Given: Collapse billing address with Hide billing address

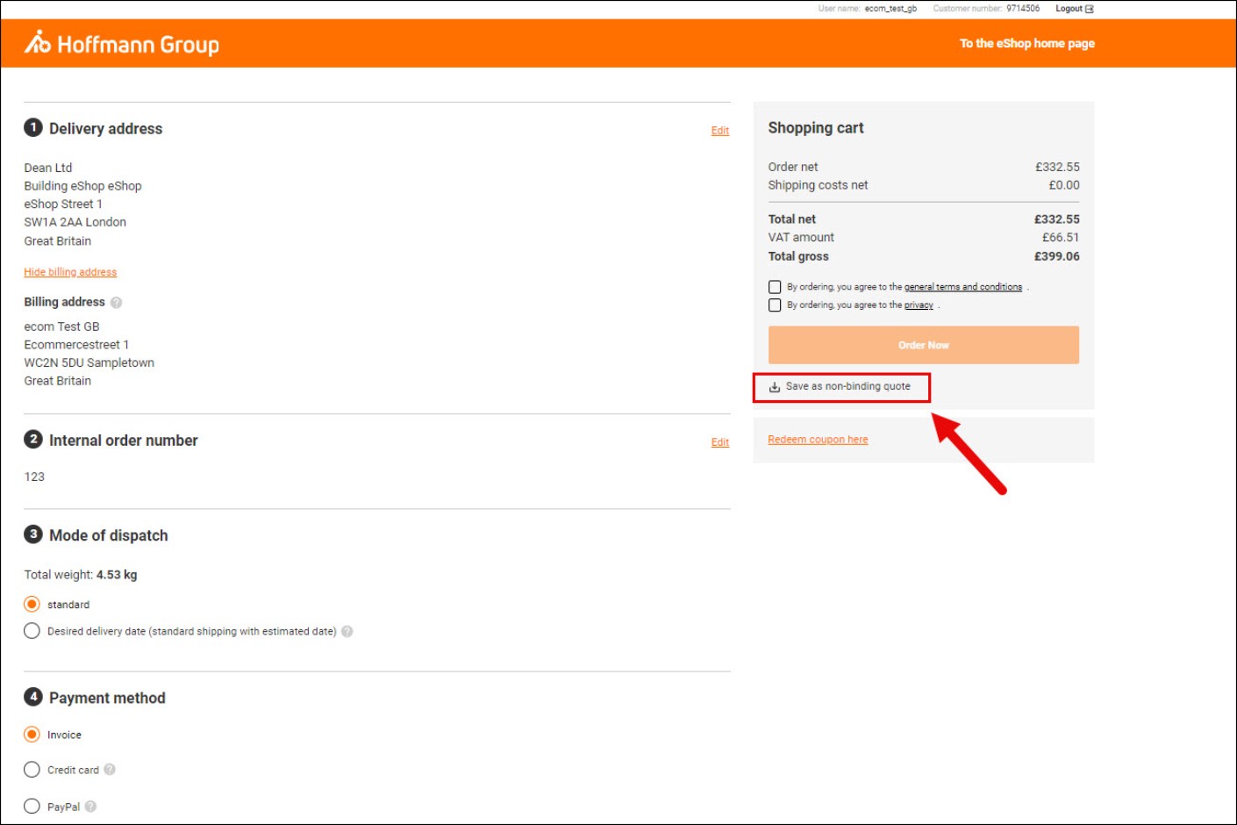Looking at the screenshot, I should tap(70, 272).
